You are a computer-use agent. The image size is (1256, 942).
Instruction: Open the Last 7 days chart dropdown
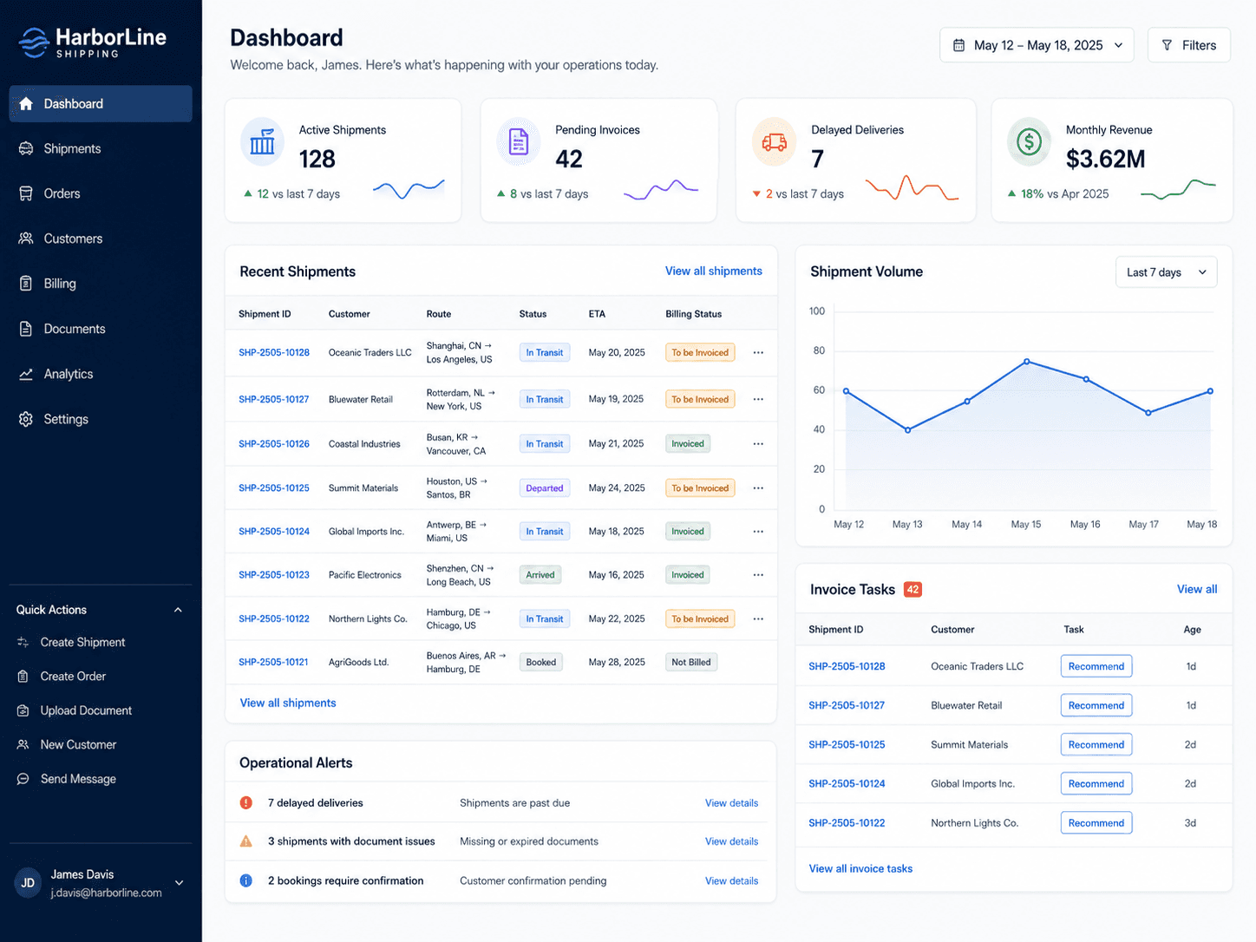pos(1166,272)
